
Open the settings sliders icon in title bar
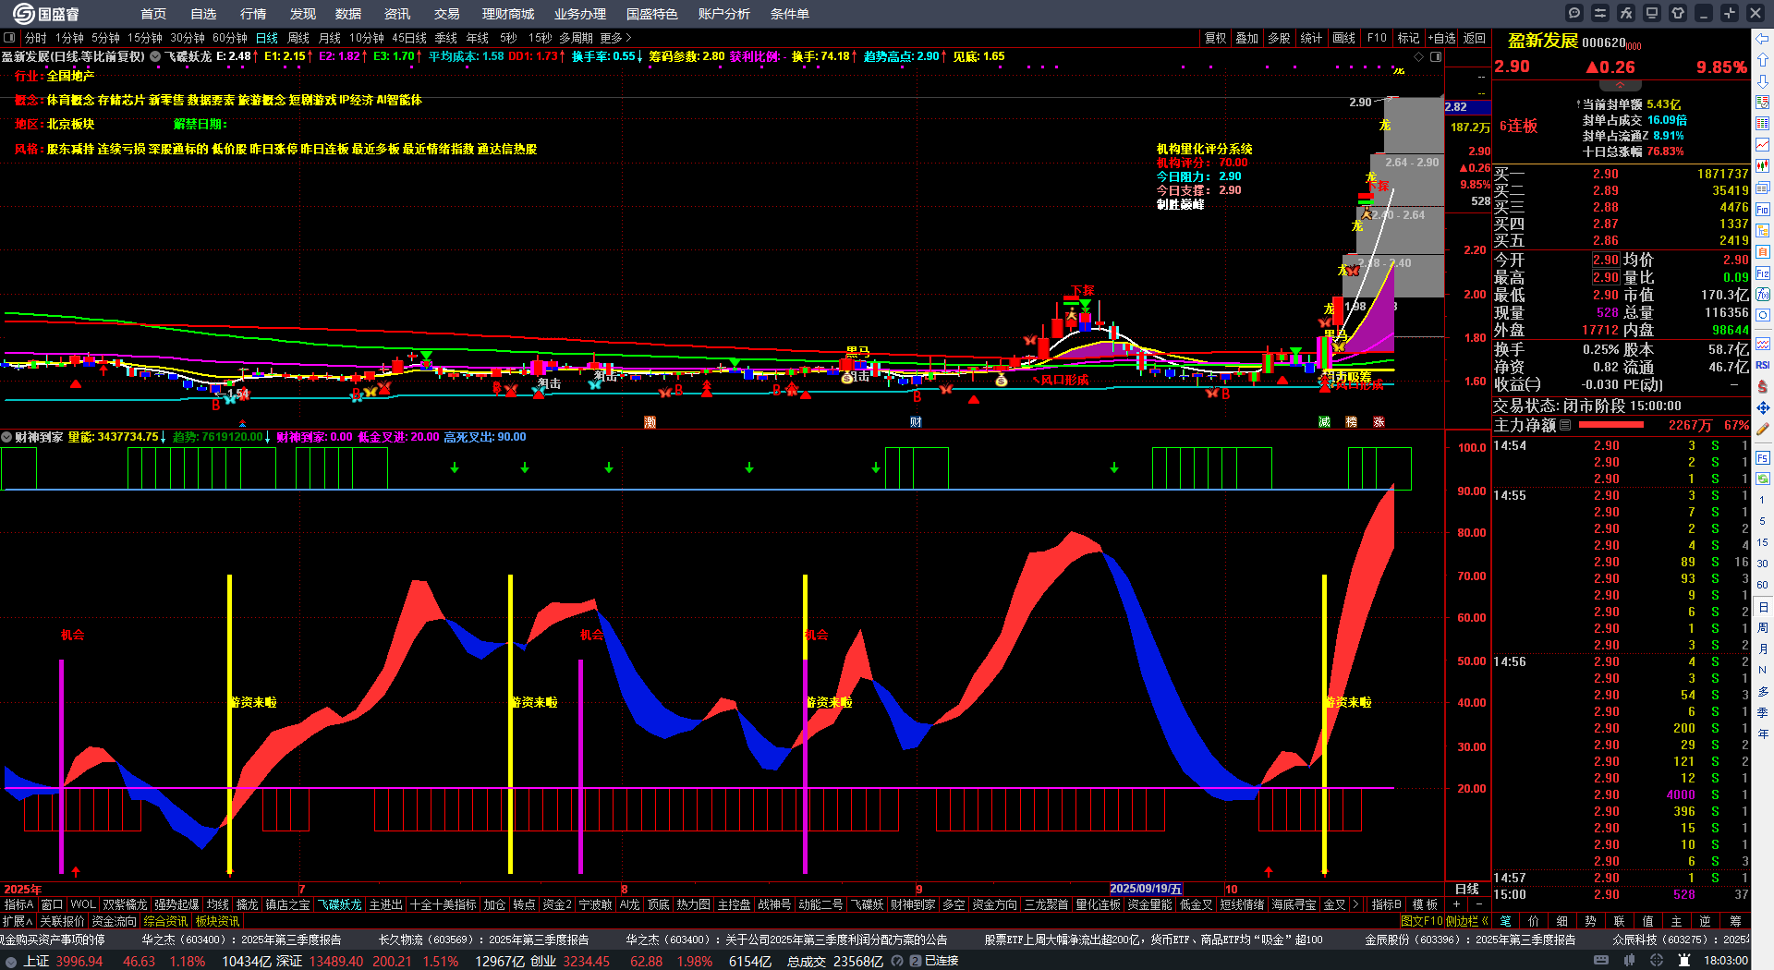click(1600, 13)
